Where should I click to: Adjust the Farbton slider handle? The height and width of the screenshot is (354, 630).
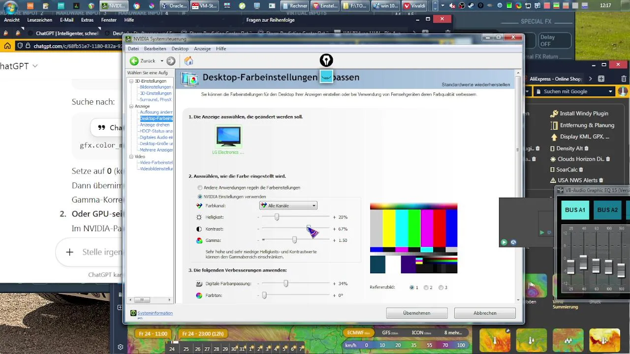264,295
